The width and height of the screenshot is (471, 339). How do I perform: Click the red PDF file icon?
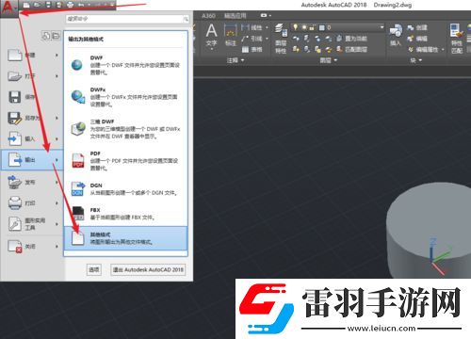point(78,160)
